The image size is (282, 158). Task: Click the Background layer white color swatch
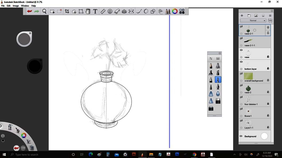[x=264, y=136]
